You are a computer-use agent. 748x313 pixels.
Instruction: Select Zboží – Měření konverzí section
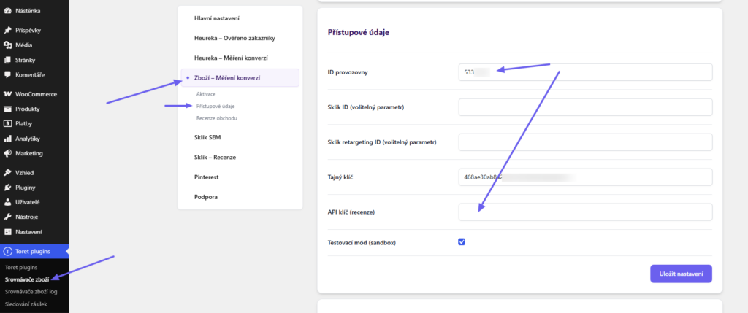point(240,77)
